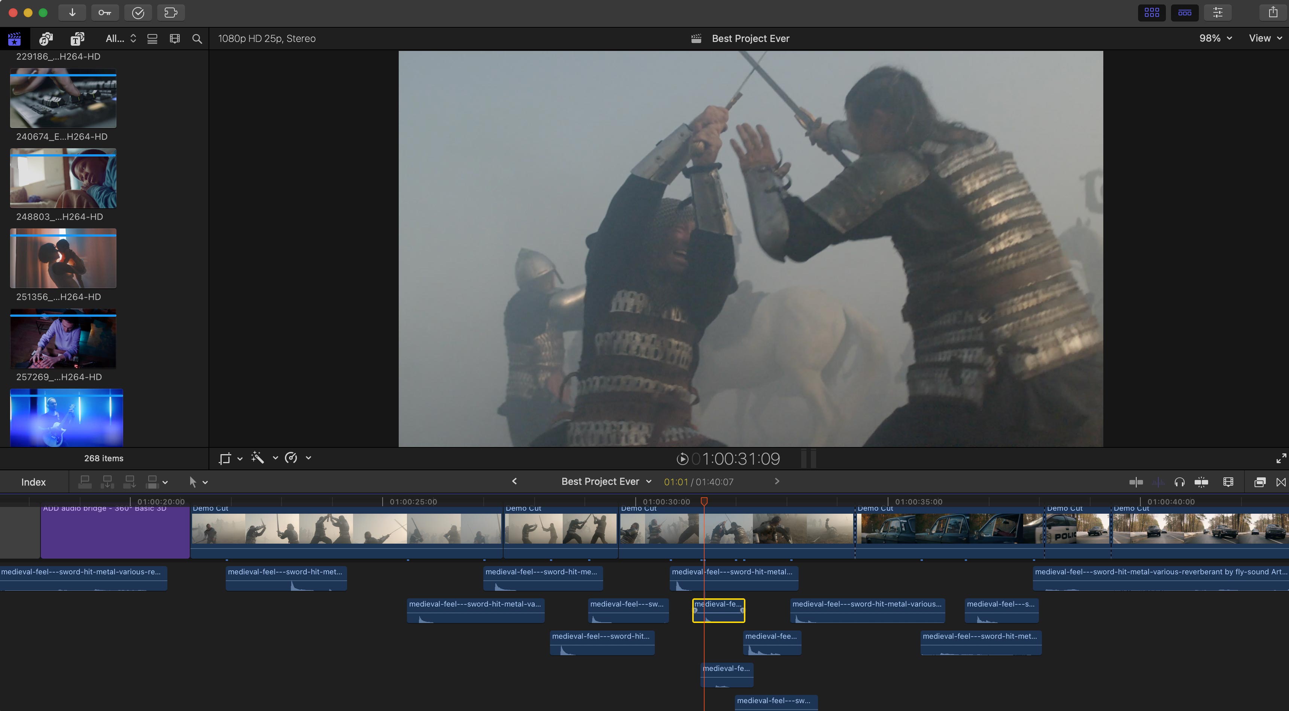The height and width of the screenshot is (711, 1289).
Task: Switch to Titles and Generators sidebar
Action: (77, 39)
